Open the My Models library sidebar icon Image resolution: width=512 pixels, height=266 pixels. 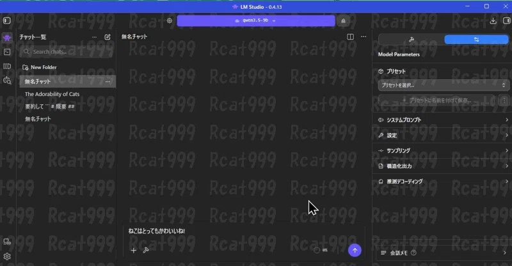(x=7, y=66)
